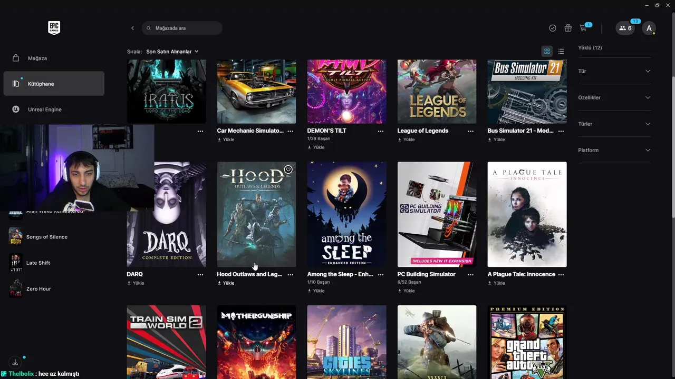Open the League of Legends cover art
Viewport: 675px width, 379px height.
click(x=437, y=92)
